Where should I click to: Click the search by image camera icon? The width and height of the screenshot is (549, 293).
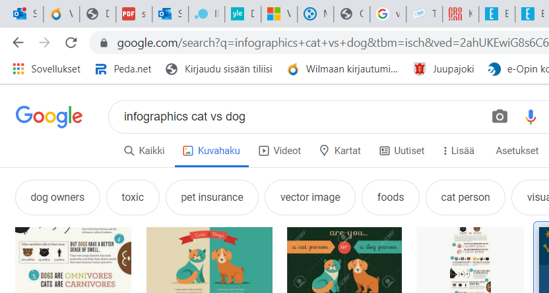coord(500,117)
